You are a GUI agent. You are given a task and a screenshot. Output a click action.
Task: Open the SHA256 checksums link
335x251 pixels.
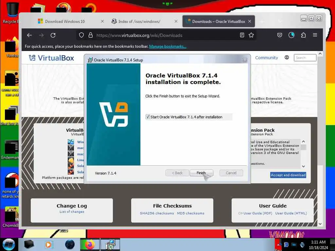click(x=157, y=213)
